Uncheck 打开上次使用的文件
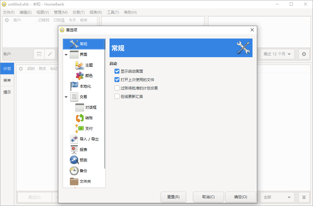This screenshot has height=206, width=313. pos(117,79)
